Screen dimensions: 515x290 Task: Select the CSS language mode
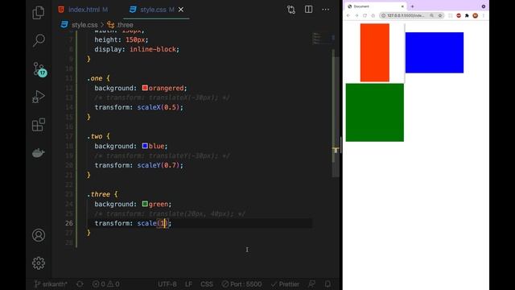[207, 284]
